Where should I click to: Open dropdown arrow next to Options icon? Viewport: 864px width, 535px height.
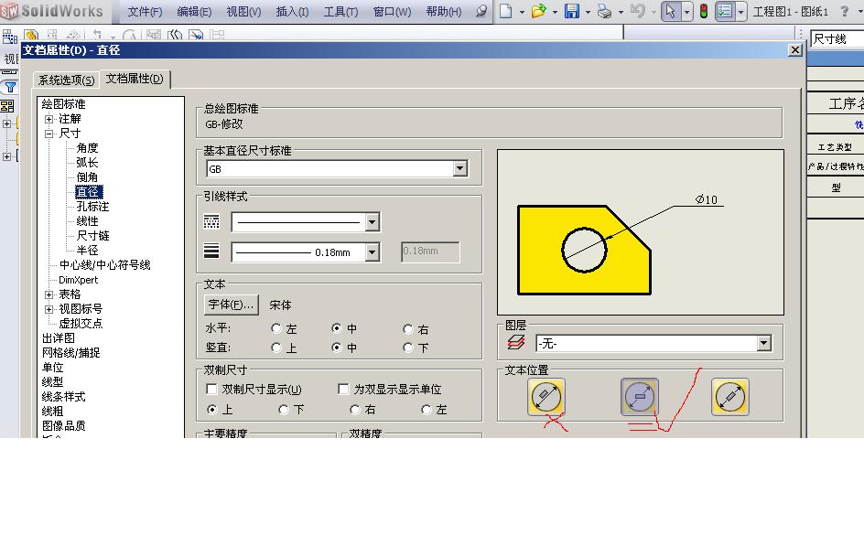(740, 11)
